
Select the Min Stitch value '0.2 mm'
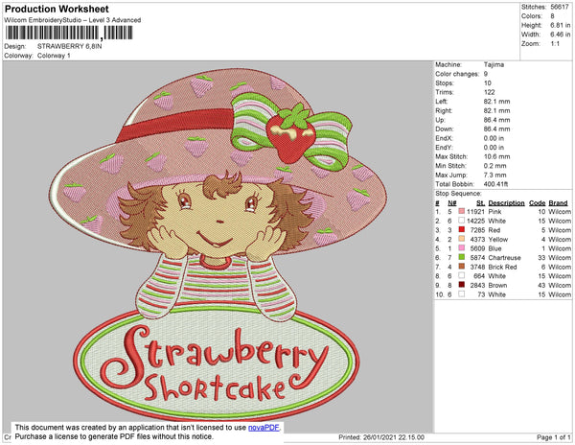point(494,166)
